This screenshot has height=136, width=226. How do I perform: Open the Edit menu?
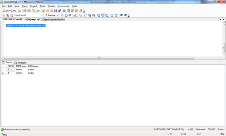(10, 6)
